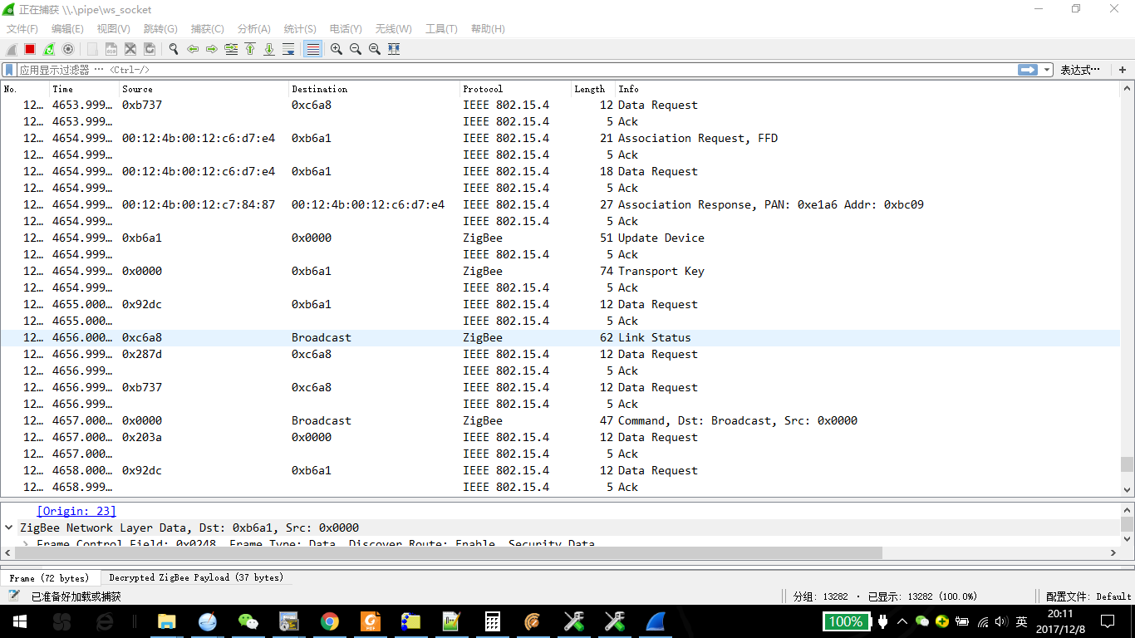Open the display filter history dropdown
The width and height of the screenshot is (1135, 638).
[x=1047, y=70]
